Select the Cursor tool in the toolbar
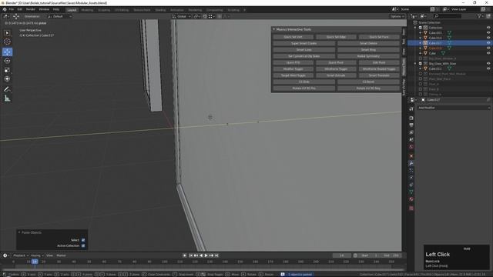The image size is (493, 277). tap(7, 42)
